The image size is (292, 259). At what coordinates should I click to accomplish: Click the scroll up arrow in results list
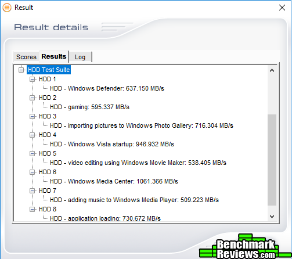[x=272, y=70]
